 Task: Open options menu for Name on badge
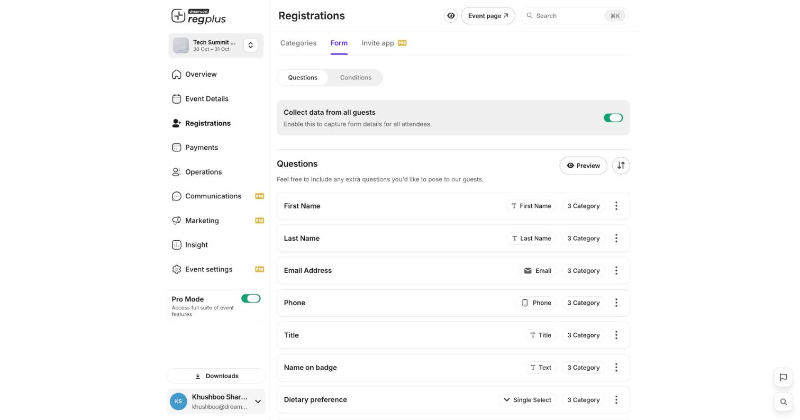point(616,367)
